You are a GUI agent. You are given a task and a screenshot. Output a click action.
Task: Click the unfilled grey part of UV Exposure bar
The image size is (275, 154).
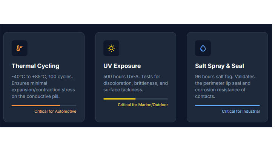point(152,99)
